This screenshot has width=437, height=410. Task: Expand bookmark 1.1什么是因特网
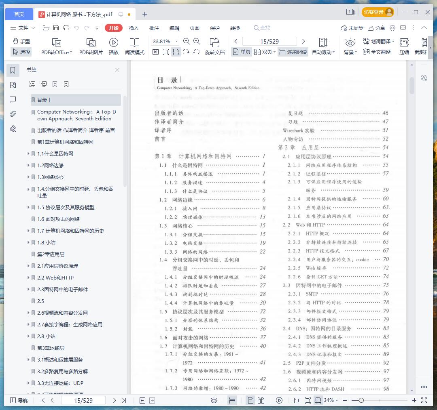[x=28, y=153]
